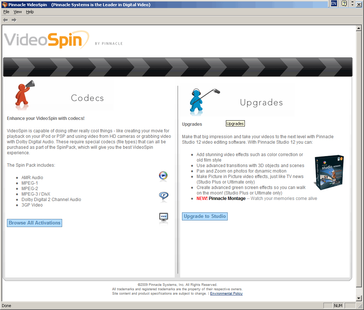Click 'Enhance your VideoSpin with codecs!' text
Screen dimensions: 364x310
tap(46, 118)
